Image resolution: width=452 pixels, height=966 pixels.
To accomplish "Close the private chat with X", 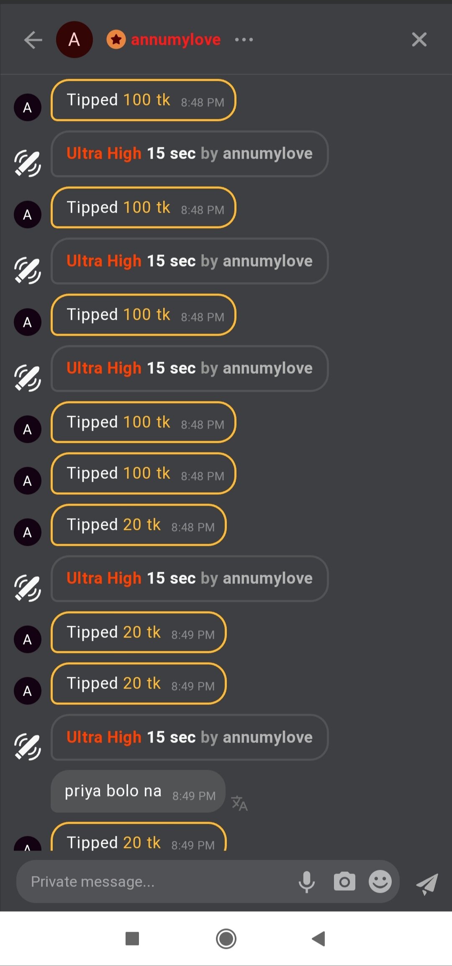I will (x=419, y=40).
